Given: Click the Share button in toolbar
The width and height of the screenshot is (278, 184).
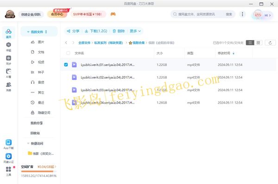Looking at the screenshot, I should 73,31.
